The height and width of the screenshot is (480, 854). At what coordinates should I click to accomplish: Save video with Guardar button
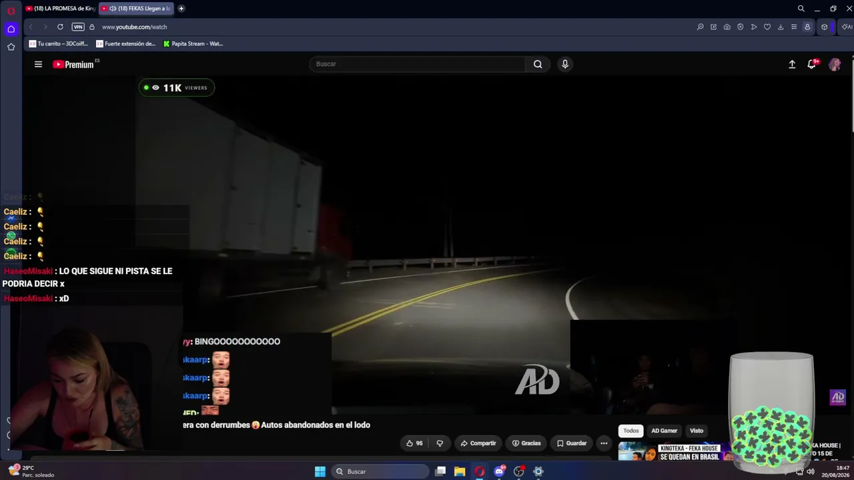[x=572, y=443]
